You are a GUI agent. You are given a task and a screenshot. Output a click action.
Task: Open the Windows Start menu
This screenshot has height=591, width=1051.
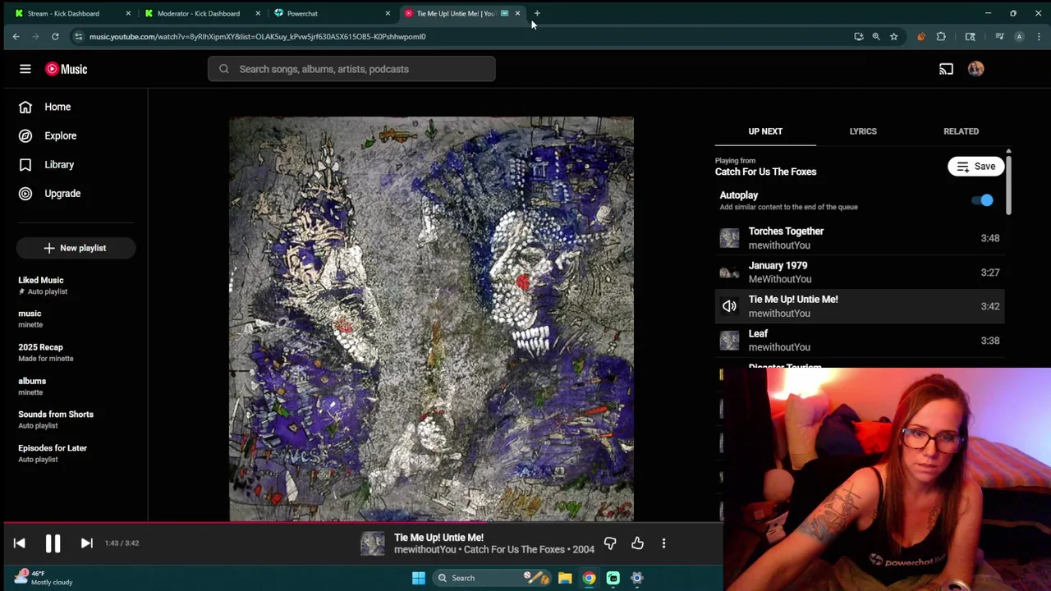(418, 578)
